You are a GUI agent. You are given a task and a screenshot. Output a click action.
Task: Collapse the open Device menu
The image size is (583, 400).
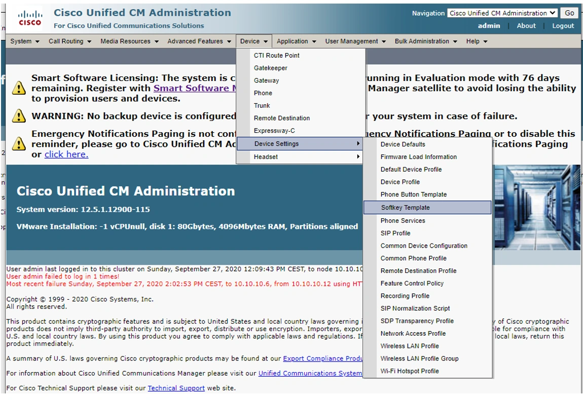pyautogui.click(x=254, y=41)
